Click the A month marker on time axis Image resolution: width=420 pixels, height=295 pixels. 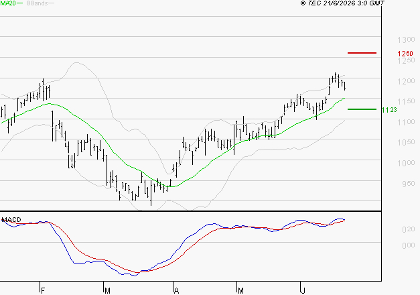(176, 291)
